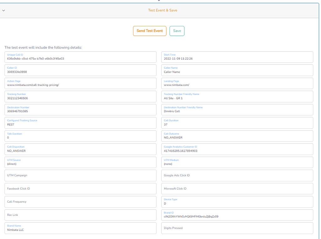Collapse the Test Event & Save section

pyautogui.click(x=3, y=10)
